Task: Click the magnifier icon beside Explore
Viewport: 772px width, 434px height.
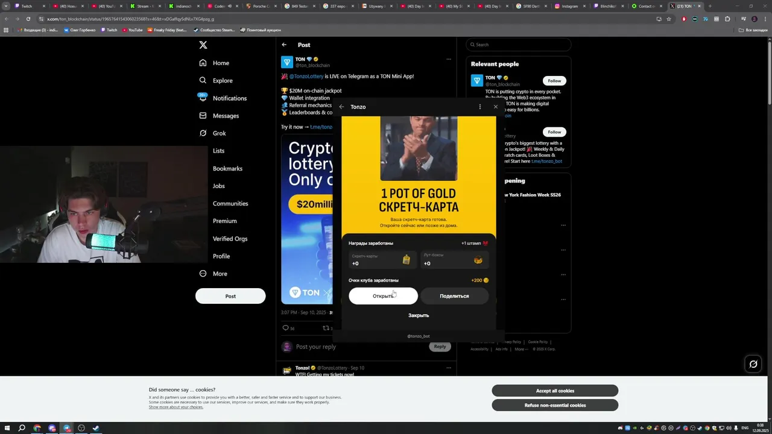Action: click(x=203, y=80)
